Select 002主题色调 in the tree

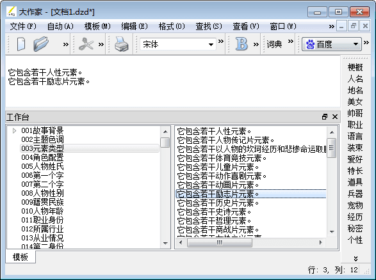pyautogui.click(x=42, y=139)
